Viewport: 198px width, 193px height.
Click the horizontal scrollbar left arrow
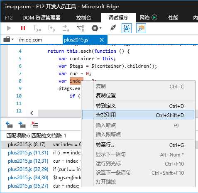[32, 113]
